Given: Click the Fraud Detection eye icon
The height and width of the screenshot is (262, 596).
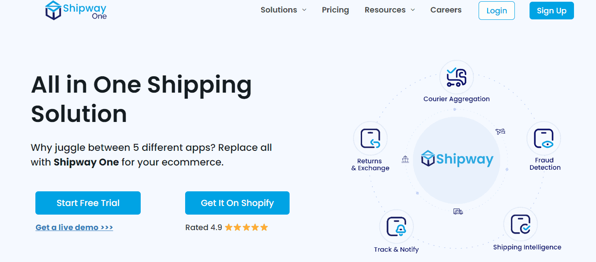Looking at the screenshot, I should coord(544,138).
